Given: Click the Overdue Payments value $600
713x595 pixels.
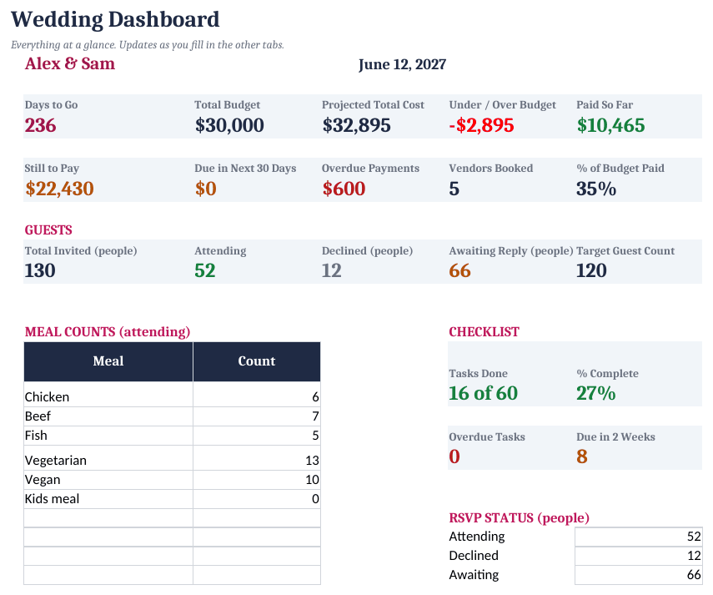Looking at the screenshot, I should 344,189.
